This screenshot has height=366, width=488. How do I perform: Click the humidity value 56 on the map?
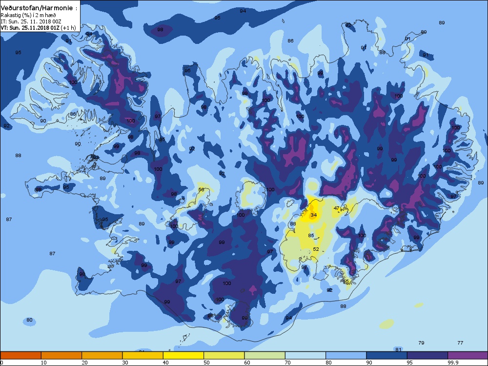pos(202,189)
